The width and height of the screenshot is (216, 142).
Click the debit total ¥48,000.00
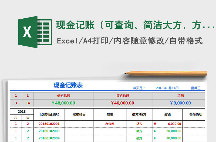coord(63,103)
